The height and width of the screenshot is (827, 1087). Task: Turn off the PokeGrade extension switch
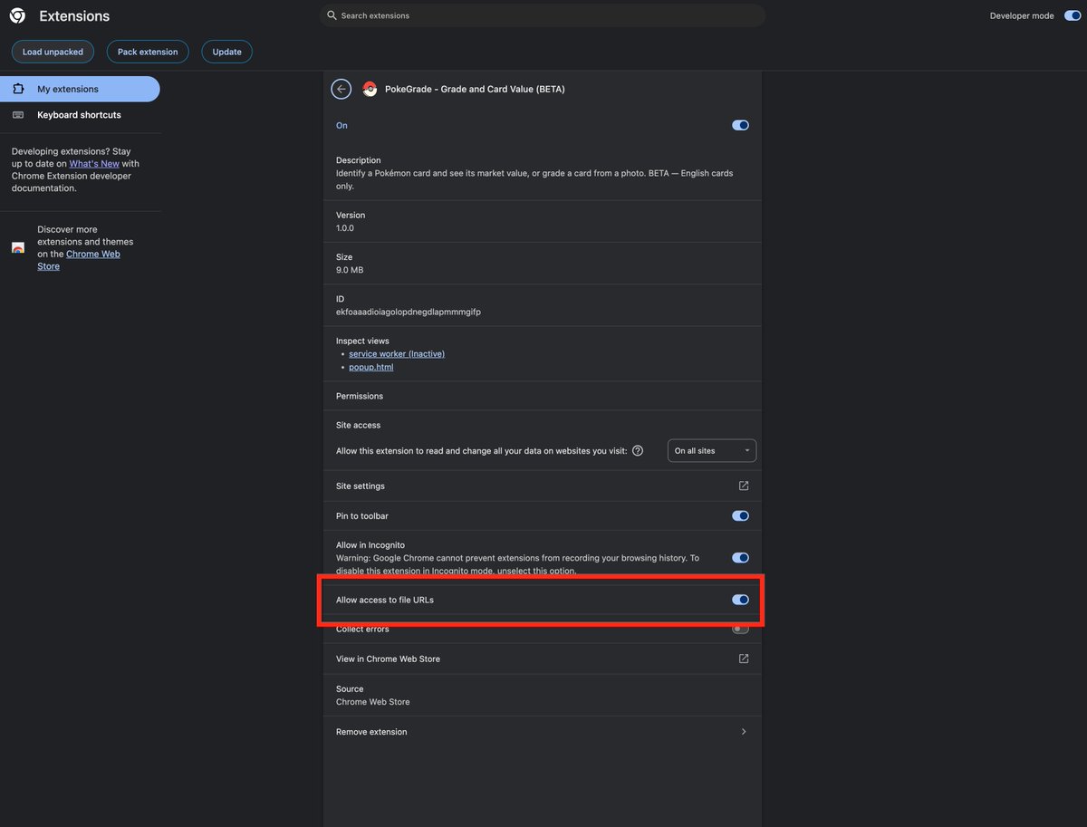pyautogui.click(x=741, y=125)
